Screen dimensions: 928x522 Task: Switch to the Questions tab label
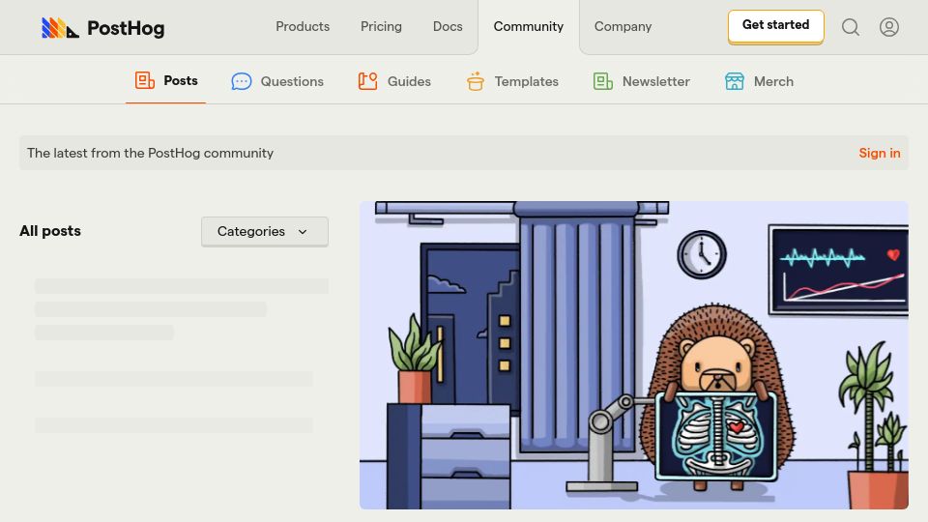292,81
